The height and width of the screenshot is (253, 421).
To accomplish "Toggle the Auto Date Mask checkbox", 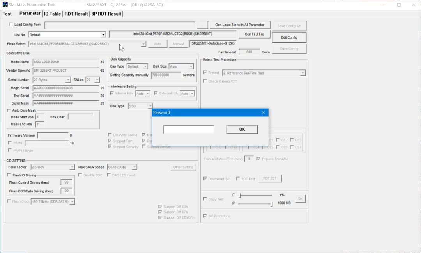I will click(x=9, y=110).
